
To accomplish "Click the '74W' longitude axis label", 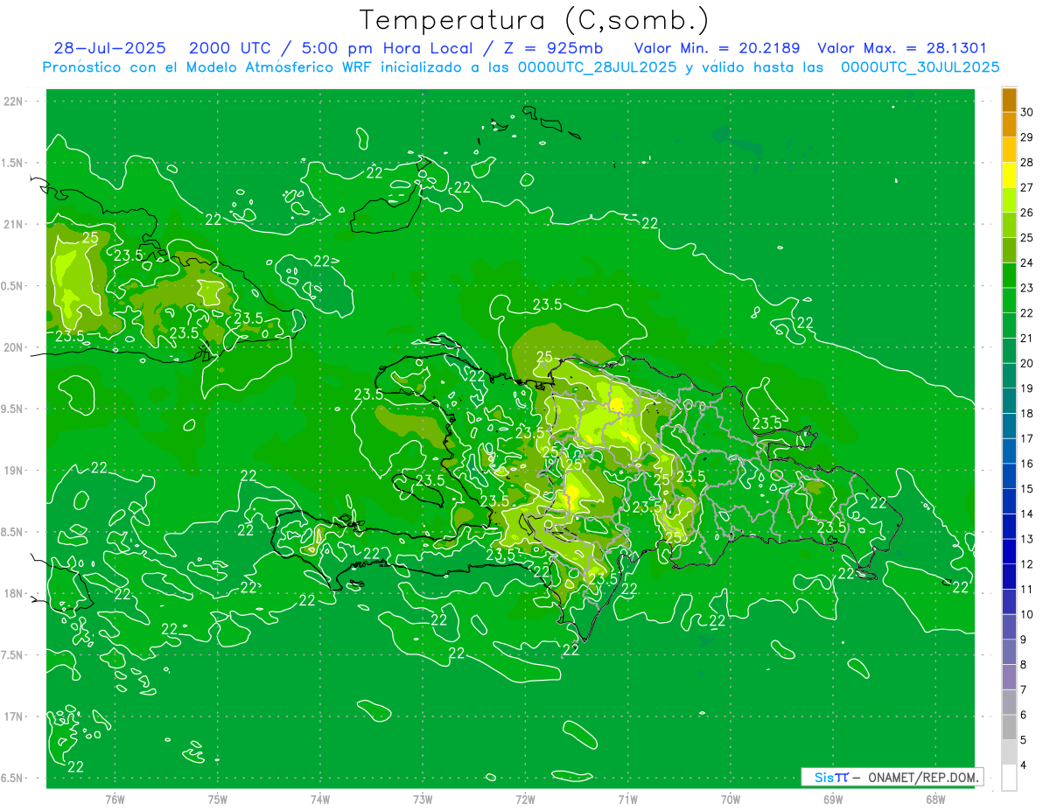I will tap(320, 799).
